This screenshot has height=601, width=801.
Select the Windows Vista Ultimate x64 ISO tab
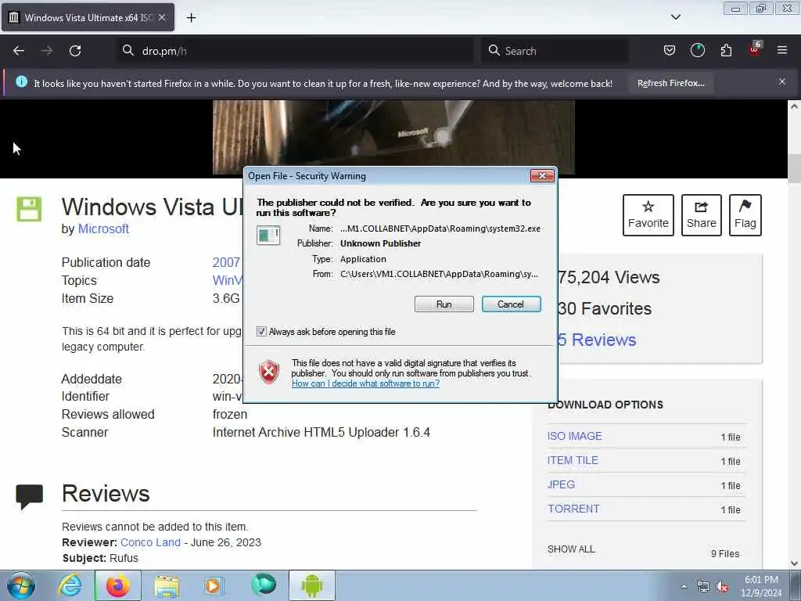[88, 17]
